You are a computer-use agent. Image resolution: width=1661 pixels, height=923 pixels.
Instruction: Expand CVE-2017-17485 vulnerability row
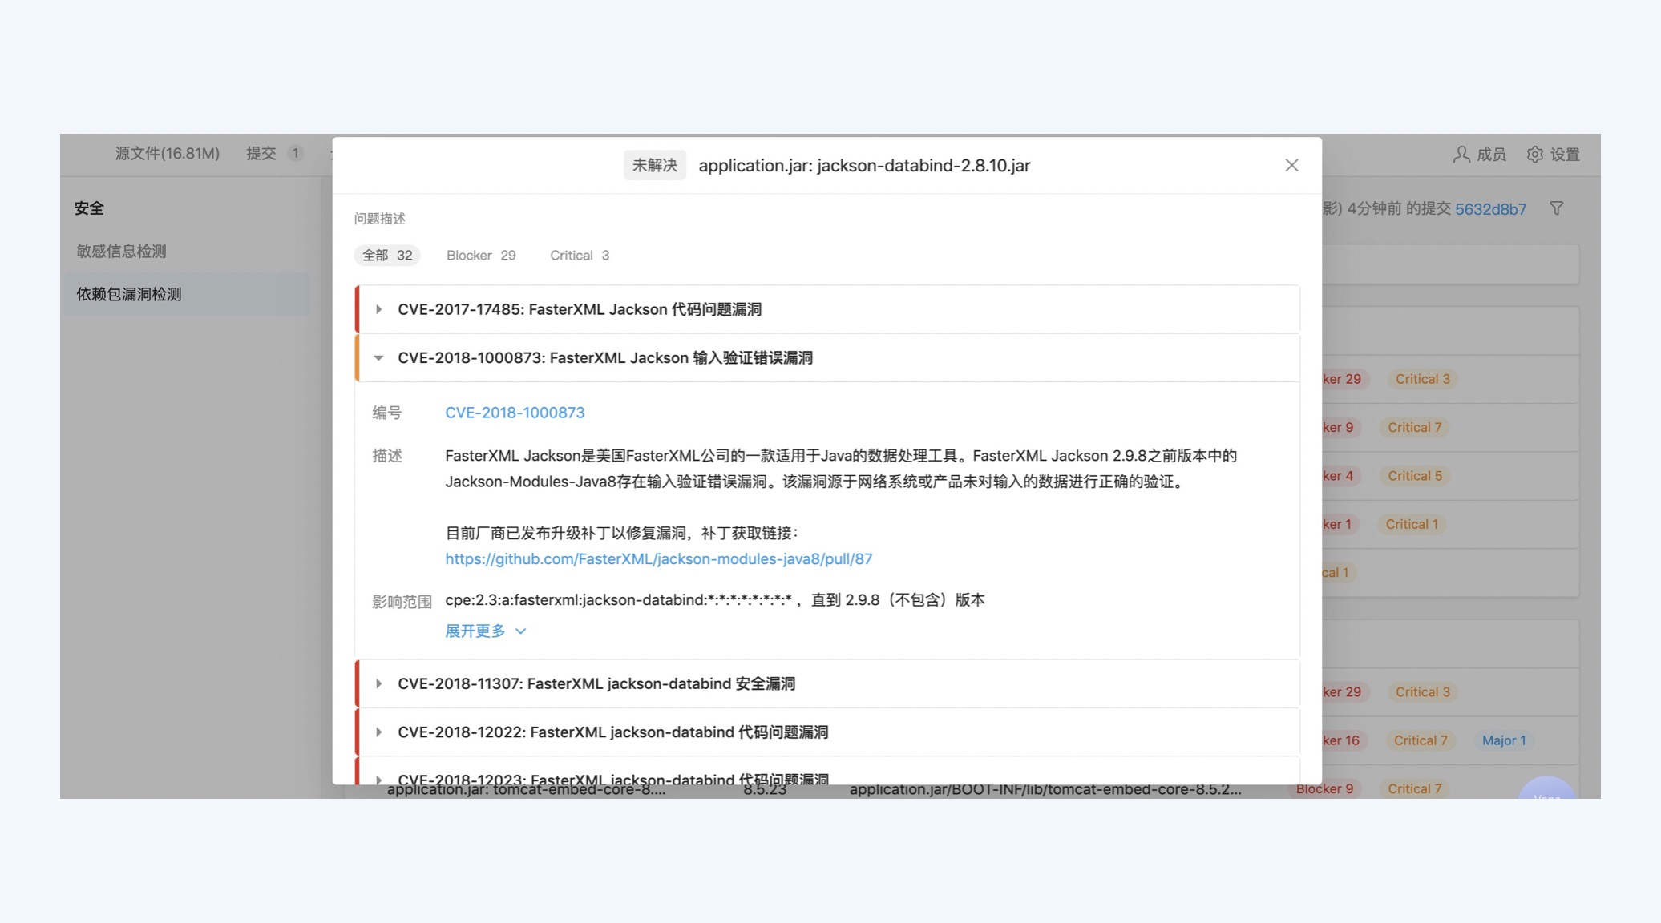coord(827,309)
